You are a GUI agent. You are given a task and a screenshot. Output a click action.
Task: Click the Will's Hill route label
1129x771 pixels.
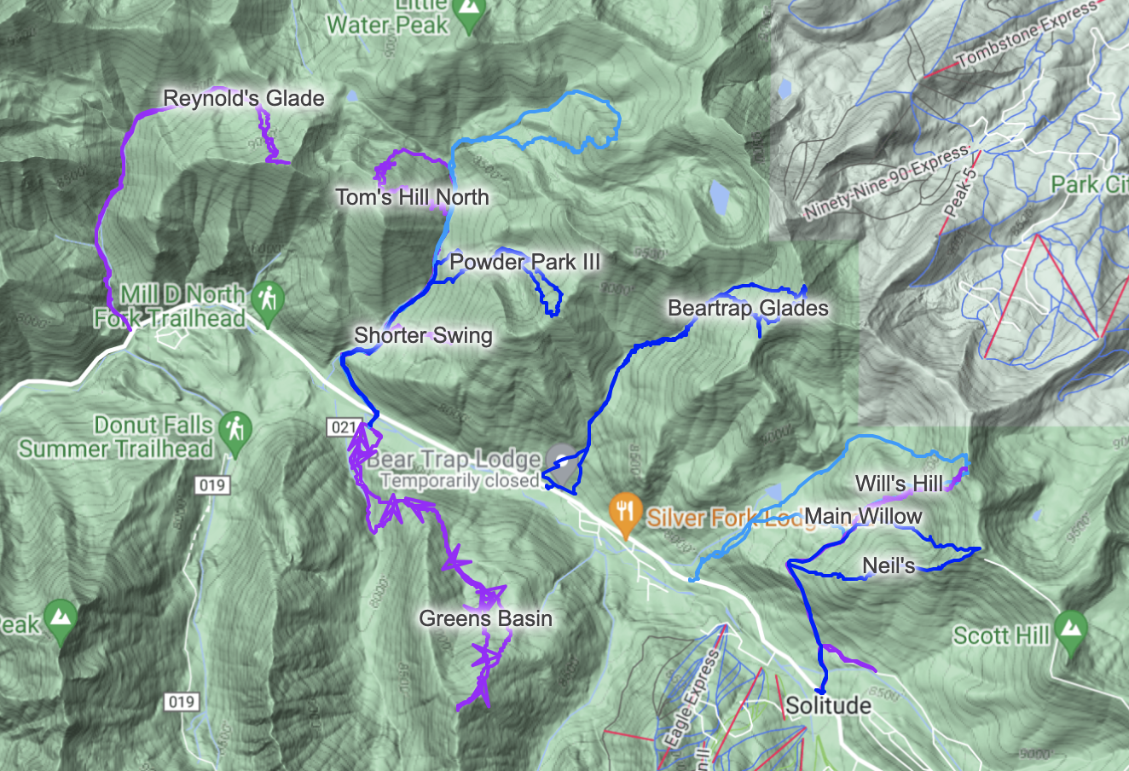(x=900, y=484)
